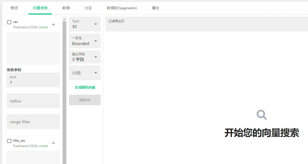The image size is (308, 164).
Task: Click 生成随机向量 link
Action: click(85, 88)
